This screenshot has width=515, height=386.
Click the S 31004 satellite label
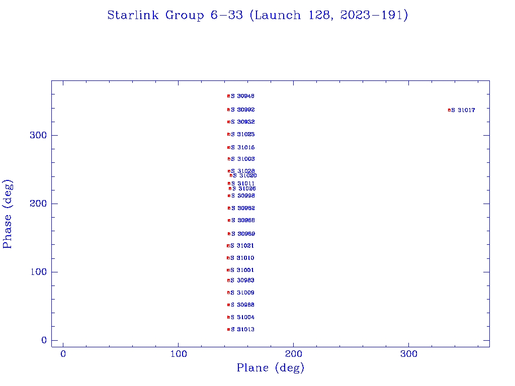coord(243,317)
